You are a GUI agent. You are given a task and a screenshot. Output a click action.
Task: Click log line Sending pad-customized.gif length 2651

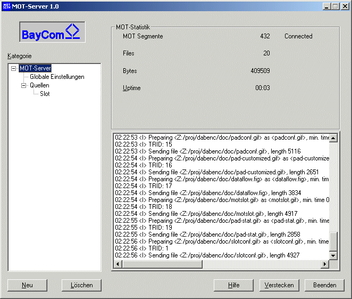point(217,172)
